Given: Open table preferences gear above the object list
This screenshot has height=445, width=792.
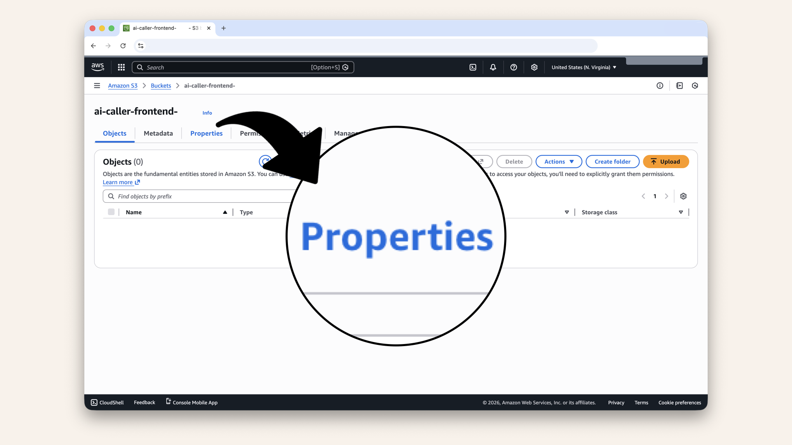Looking at the screenshot, I should (x=683, y=196).
